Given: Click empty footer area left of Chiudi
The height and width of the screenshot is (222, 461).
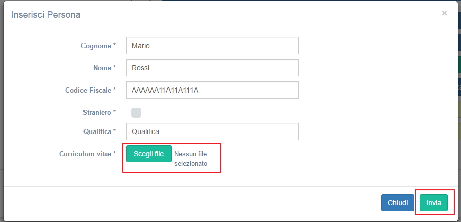Looking at the screenshot, I should (202, 203).
